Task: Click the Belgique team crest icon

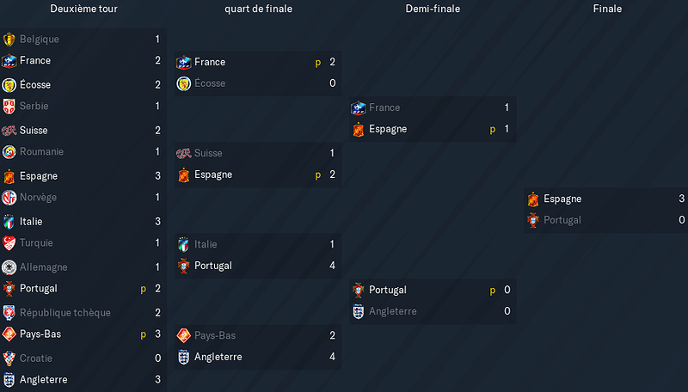Action: pyautogui.click(x=9, y=40)
